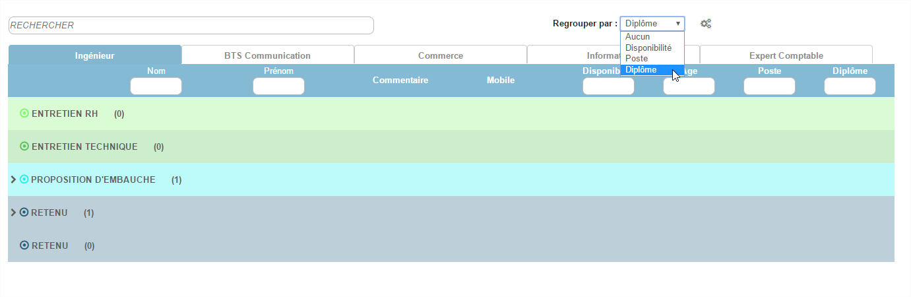
Task: Click the PROPOSITION D'EMBAUCHE circle icon
Action: pyautogui.click(x=24, y=180)
